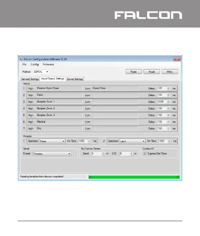Click Input 3 Delay 5000 spinner arrows

[169, 102]
